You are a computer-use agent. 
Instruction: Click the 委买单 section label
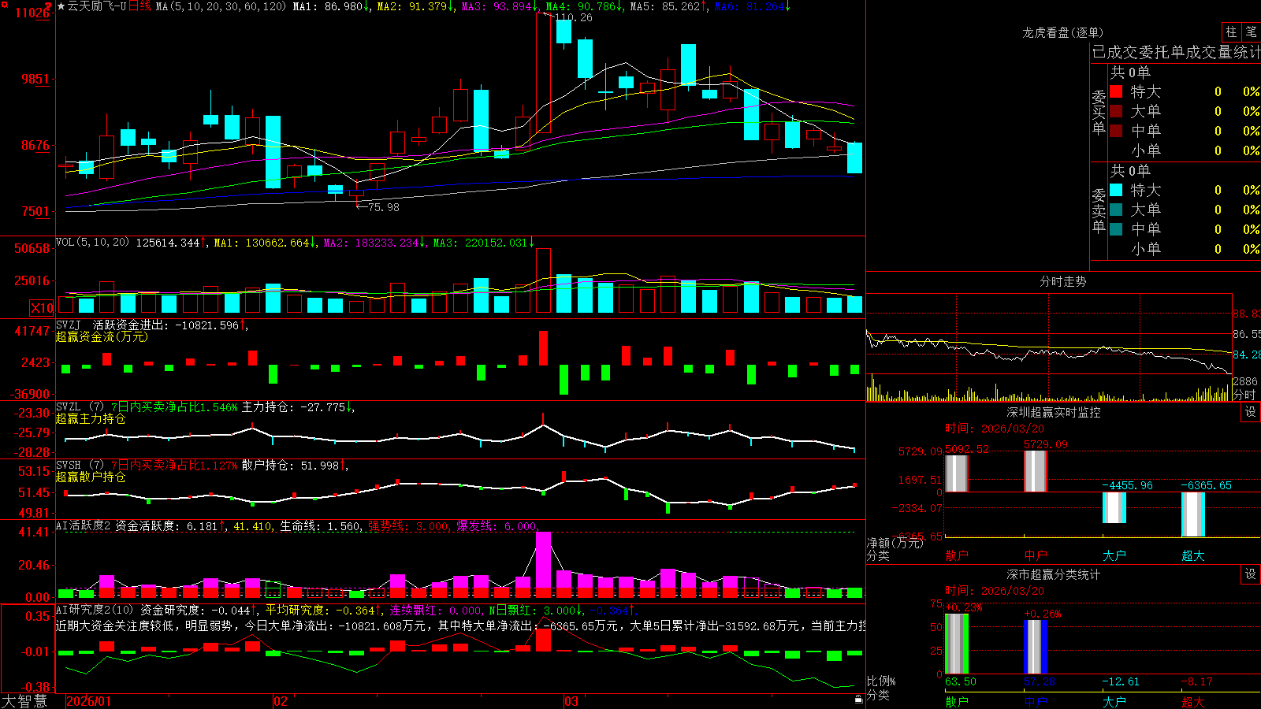pyautogui.click(x=1099, y=113)
